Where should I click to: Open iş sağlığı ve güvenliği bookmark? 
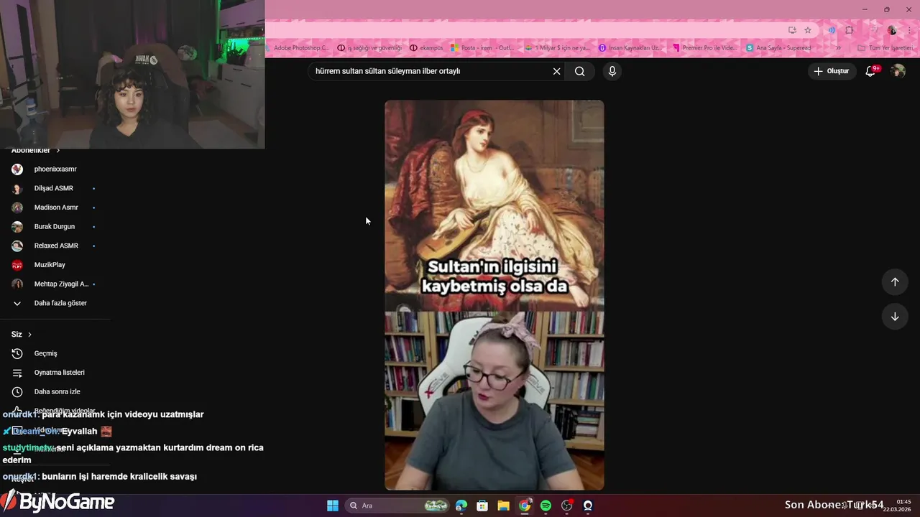click(369, 48)
